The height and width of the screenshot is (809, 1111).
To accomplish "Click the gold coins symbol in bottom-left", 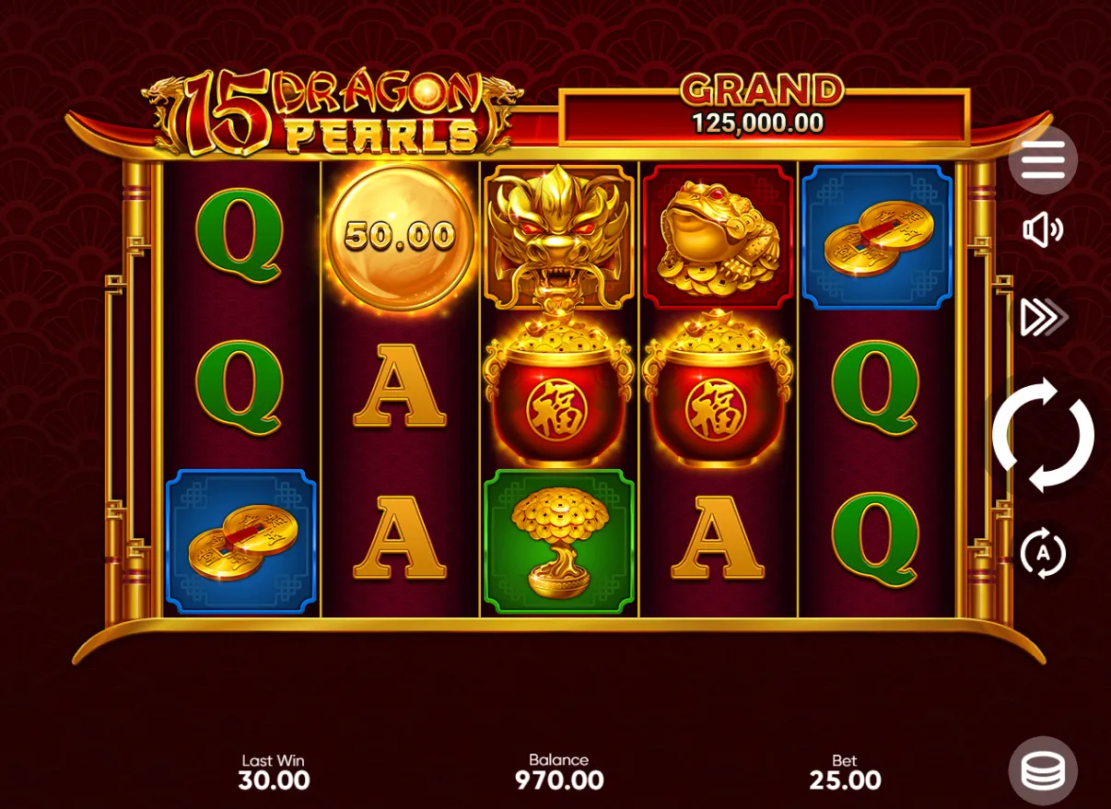I will click(x=240, y=541).
